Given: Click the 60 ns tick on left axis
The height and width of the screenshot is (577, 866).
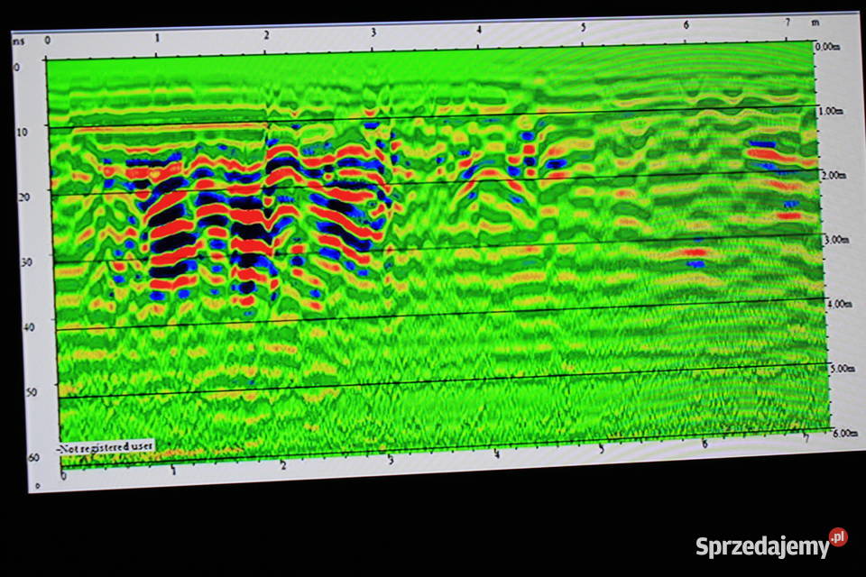Looking at the screenshot, I should [x=33, y=457].
